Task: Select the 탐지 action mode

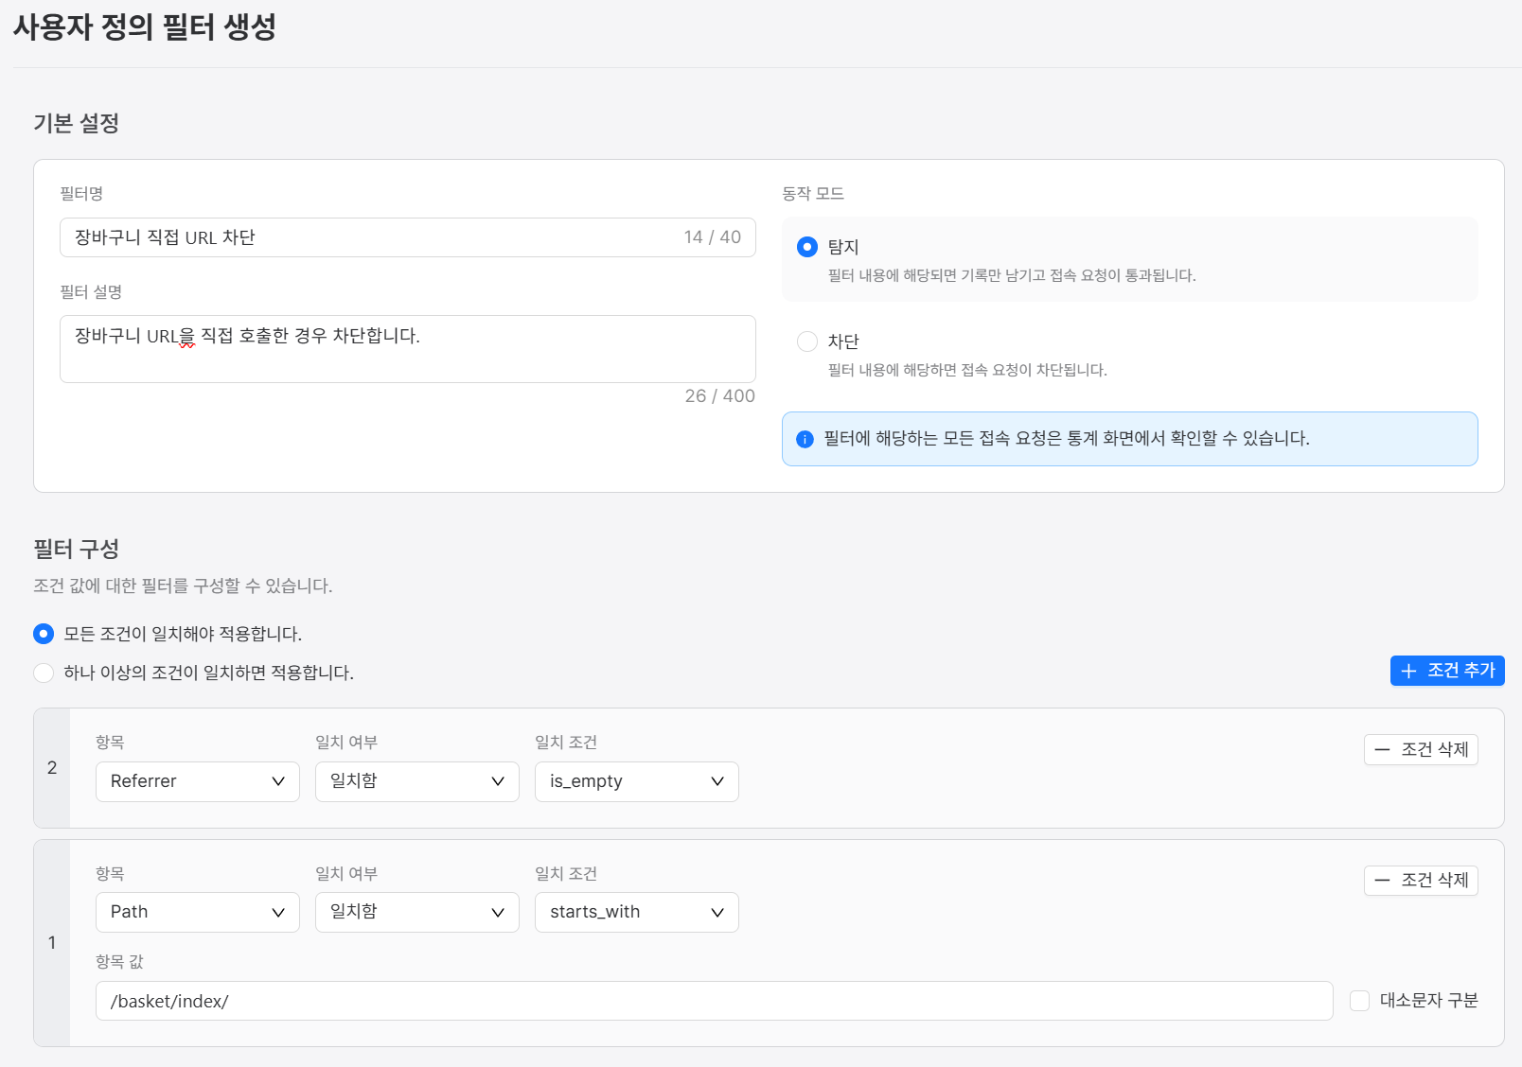Action: [x=806, y=247]
